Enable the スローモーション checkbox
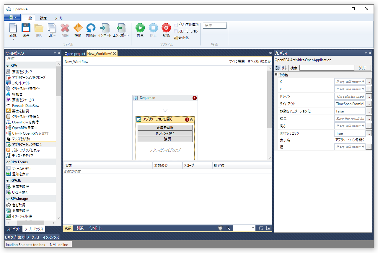 pyautogui.click(x=175, y=31)
